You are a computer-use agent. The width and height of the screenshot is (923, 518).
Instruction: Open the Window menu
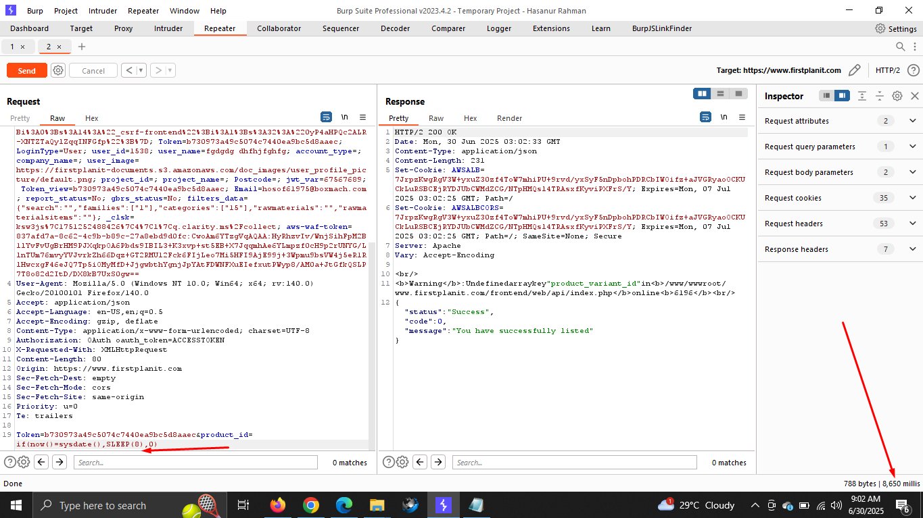click(x=184, y=11)
